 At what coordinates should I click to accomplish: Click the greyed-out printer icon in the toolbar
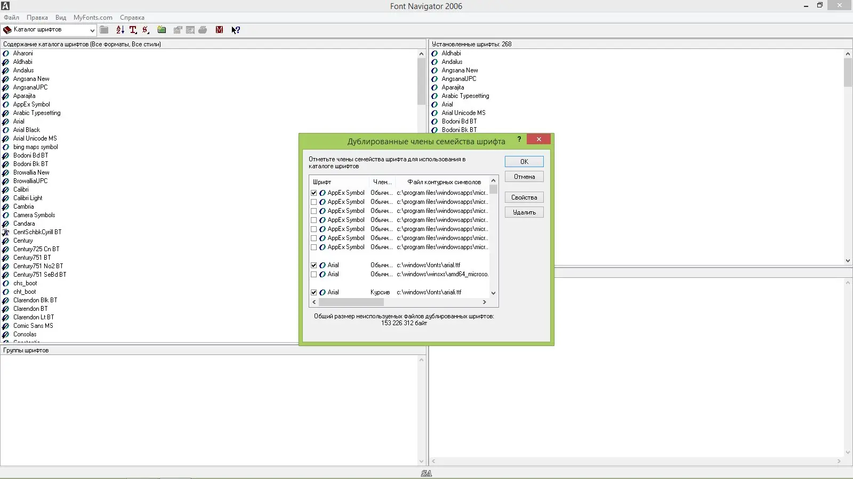coord(203,30)
